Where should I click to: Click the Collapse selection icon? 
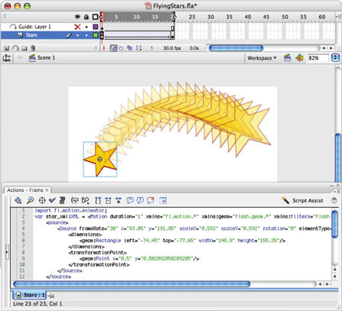[x=109, y=200]
